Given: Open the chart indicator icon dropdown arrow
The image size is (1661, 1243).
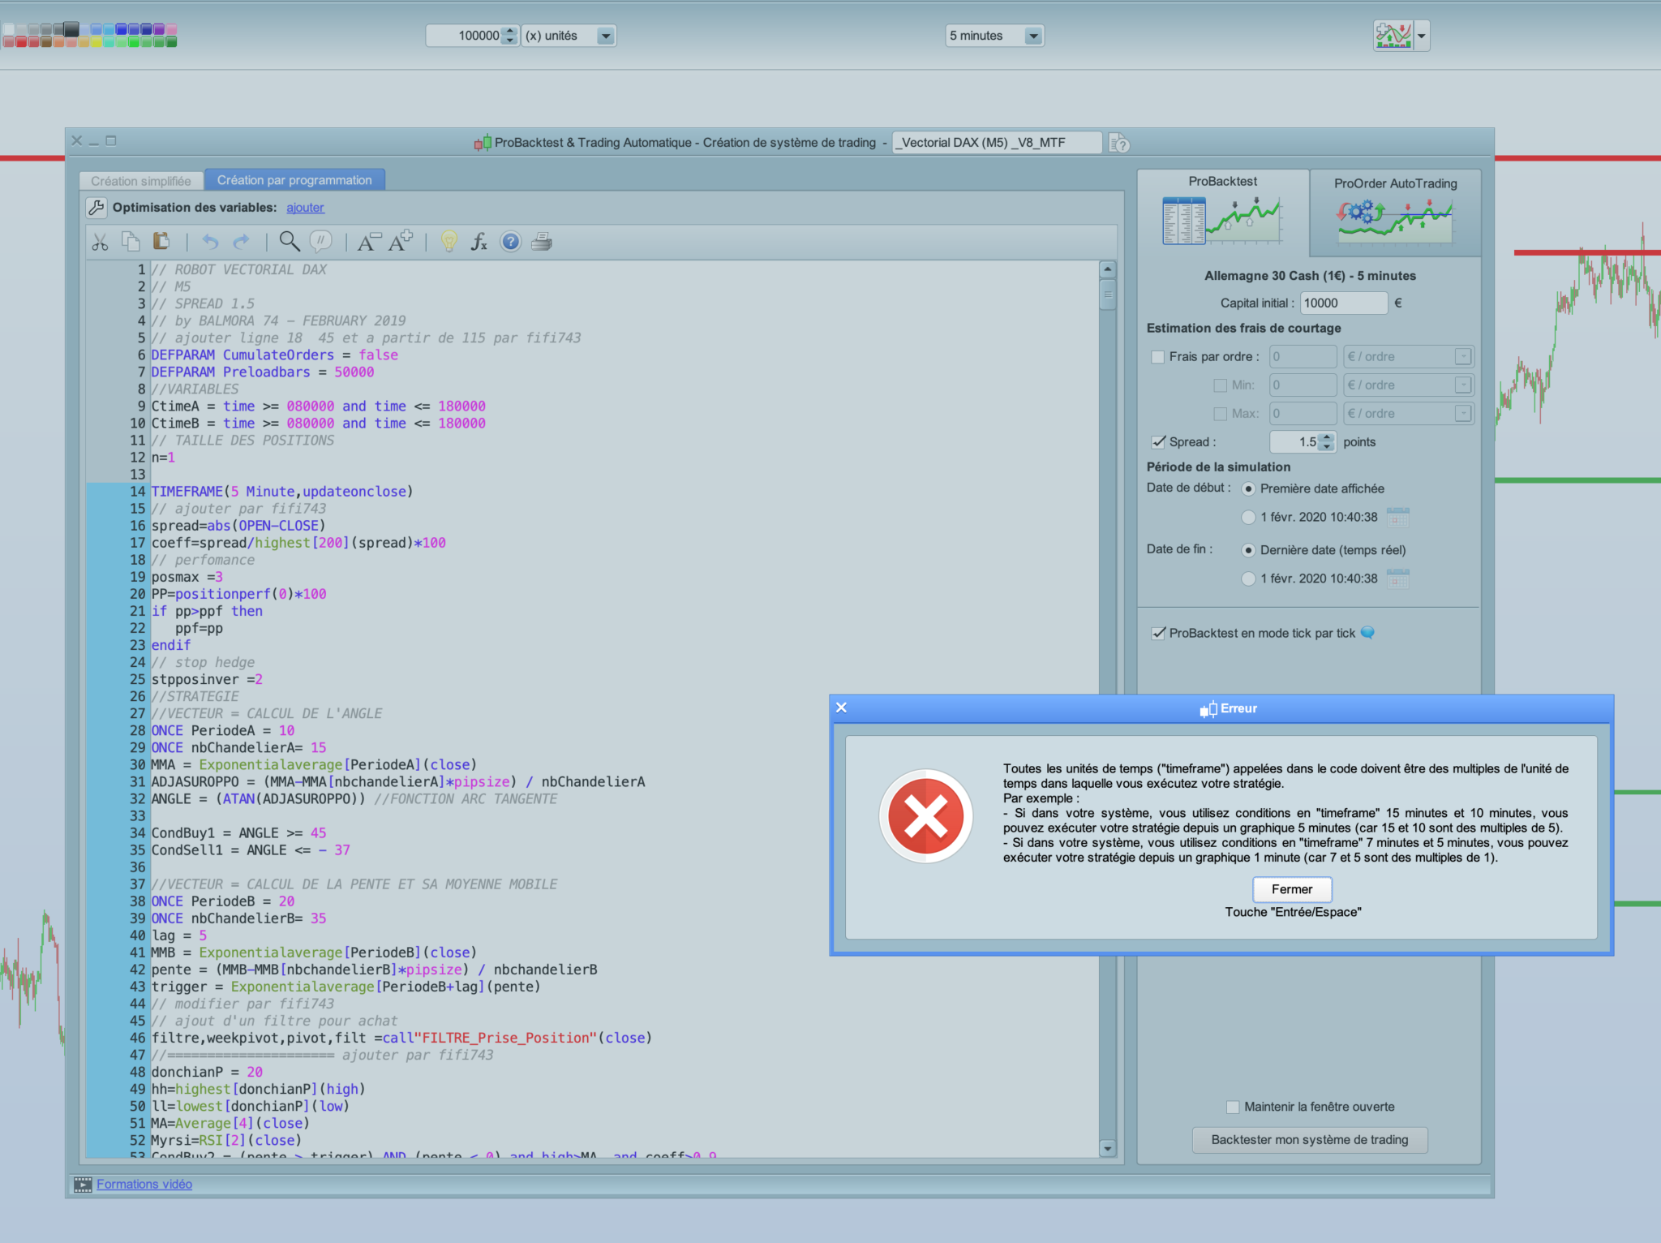Looking at the screenshot, I should (1421, 36).
